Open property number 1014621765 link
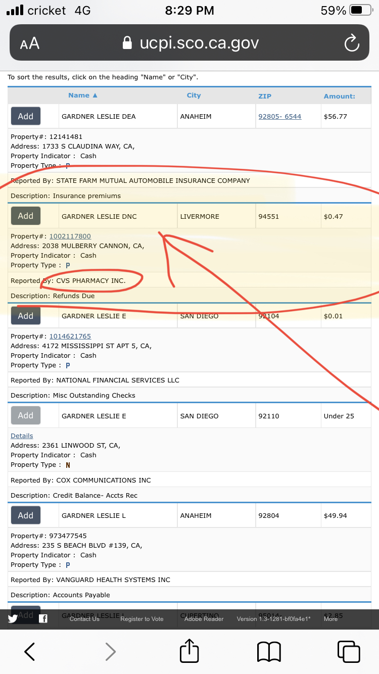 (x=70, y=336)
